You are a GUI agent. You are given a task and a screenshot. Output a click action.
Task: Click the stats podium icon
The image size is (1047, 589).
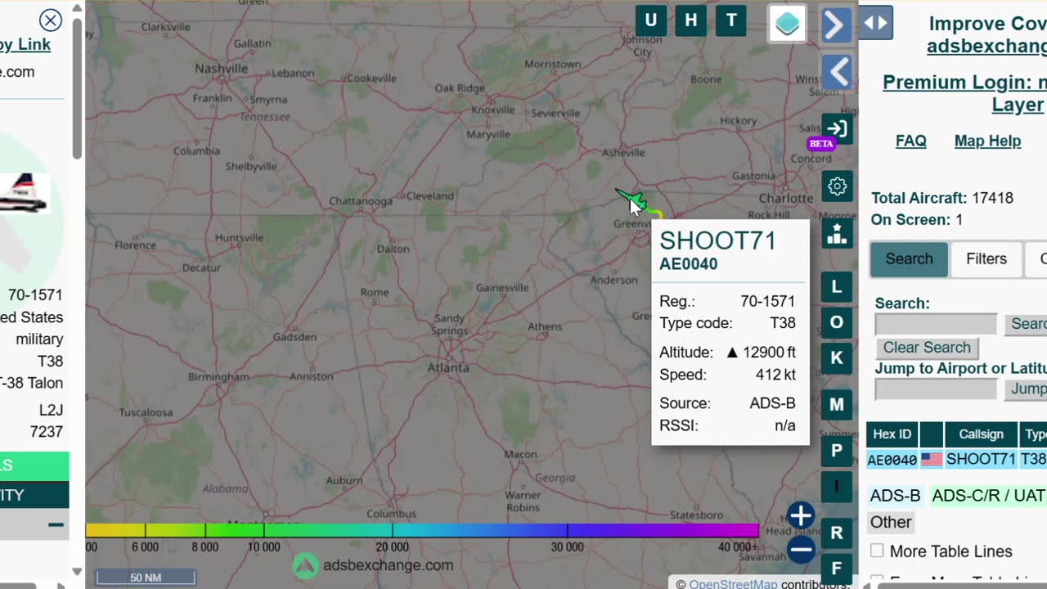(x=837, y=234)
